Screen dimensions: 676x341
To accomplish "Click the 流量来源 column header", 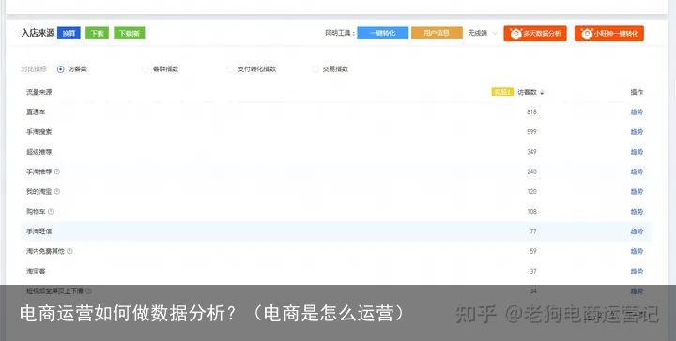I will click(x=38, y=92).
